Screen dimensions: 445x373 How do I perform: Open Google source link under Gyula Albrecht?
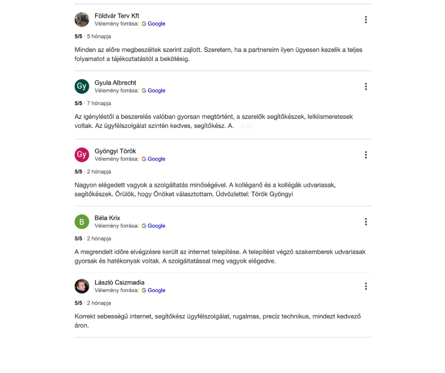[x=153, y=91]
